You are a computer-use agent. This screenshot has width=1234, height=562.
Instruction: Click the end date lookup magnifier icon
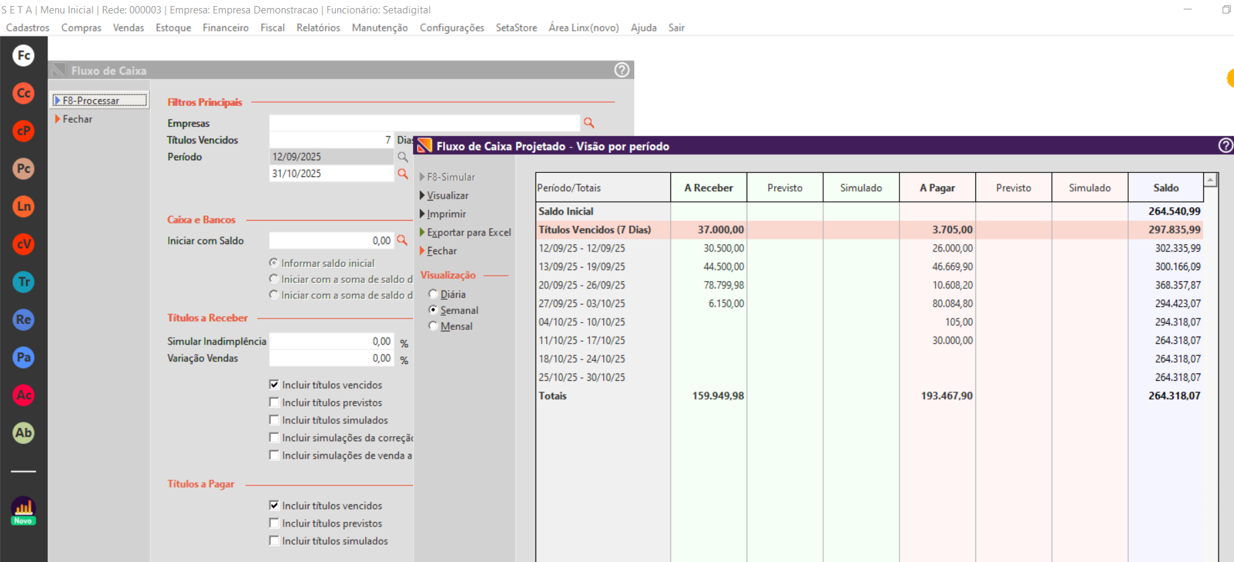[x=403, y=174]
